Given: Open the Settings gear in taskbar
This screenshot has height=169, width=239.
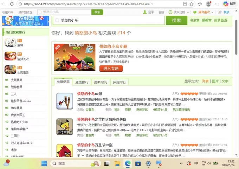Looking at the screenshot, I should pos(148,163).
